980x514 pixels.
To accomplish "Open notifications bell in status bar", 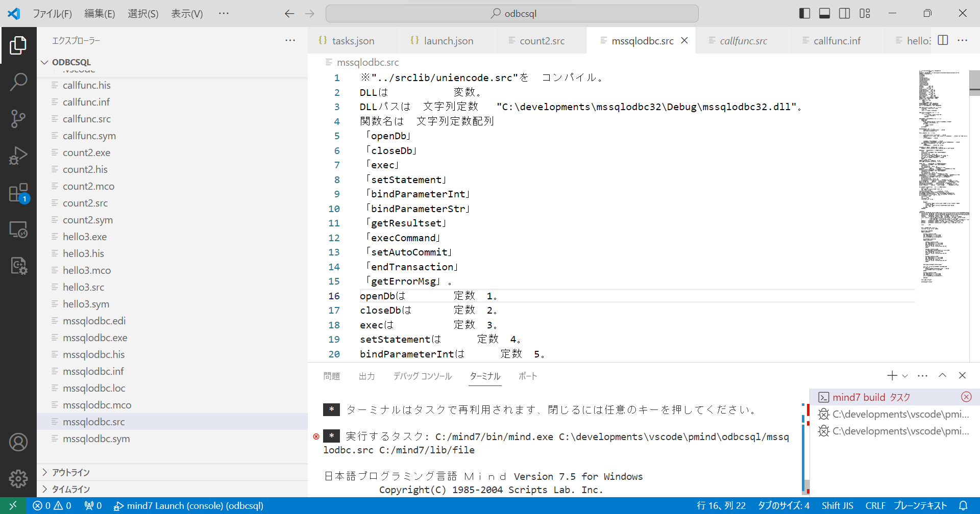I will pos(963,505).
